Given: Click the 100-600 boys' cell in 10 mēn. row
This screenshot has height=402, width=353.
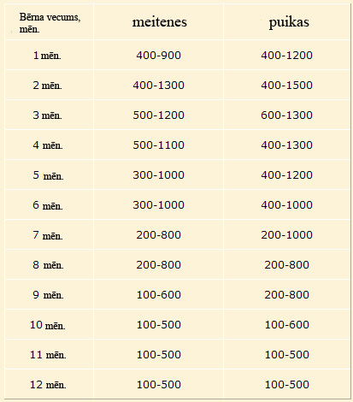Looking at the screenshot, I should 287,325.
